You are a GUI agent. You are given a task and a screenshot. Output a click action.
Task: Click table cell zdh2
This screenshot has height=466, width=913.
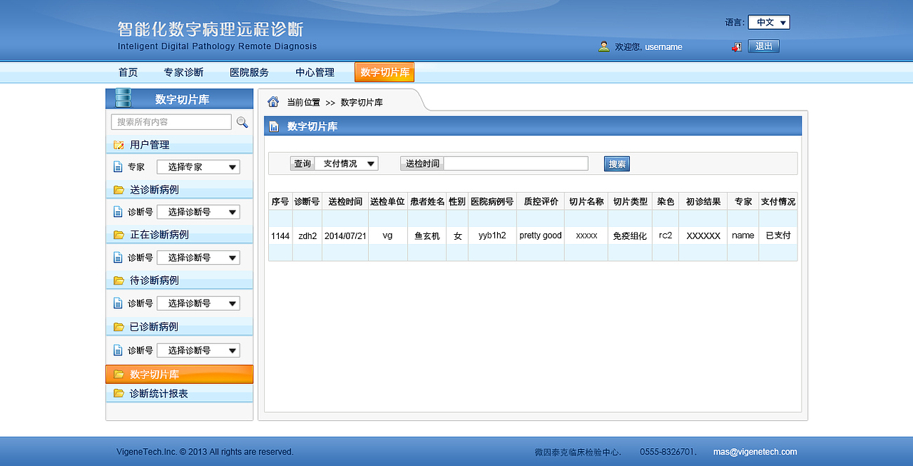[307, 235]
